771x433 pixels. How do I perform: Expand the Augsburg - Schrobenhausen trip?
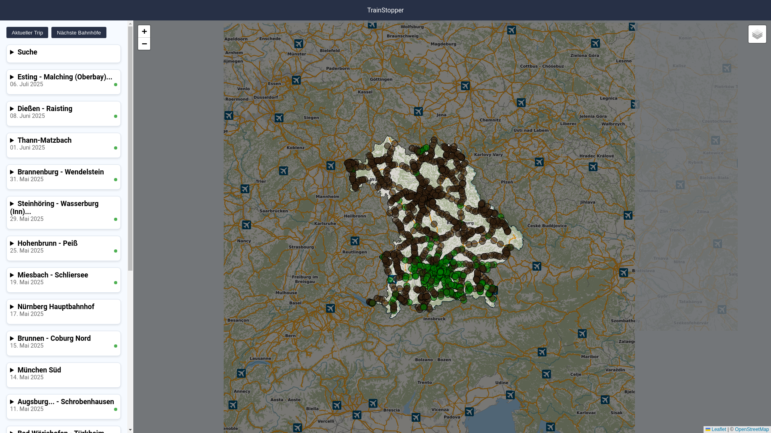pyautogui.click(x=63, y=402)
